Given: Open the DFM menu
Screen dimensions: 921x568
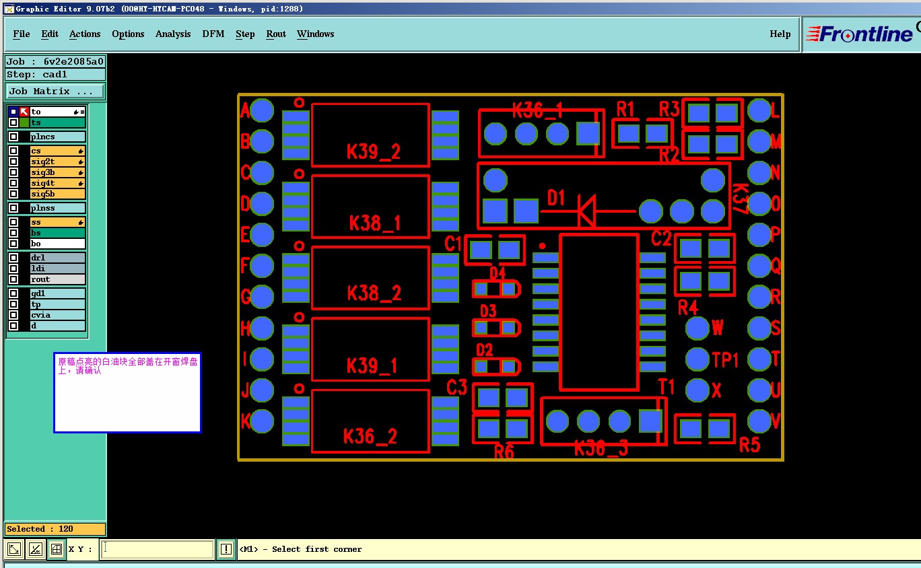Looking at the screenshot, I should [213, 34].
